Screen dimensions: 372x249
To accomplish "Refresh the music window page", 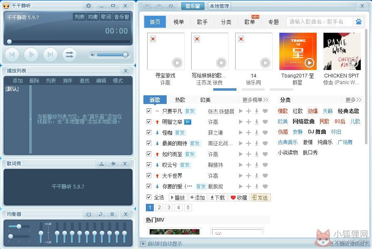I will click(x=170, y=6).
